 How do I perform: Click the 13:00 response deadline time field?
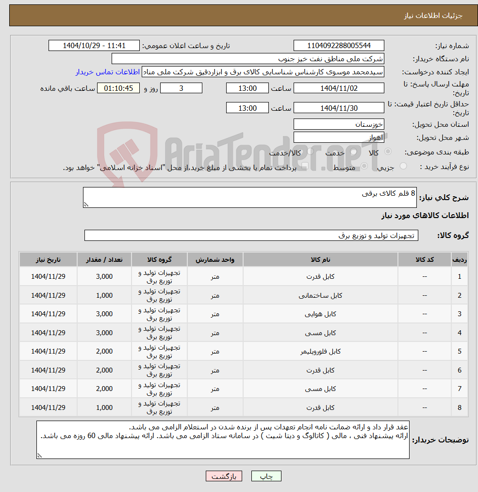[247, 88]
